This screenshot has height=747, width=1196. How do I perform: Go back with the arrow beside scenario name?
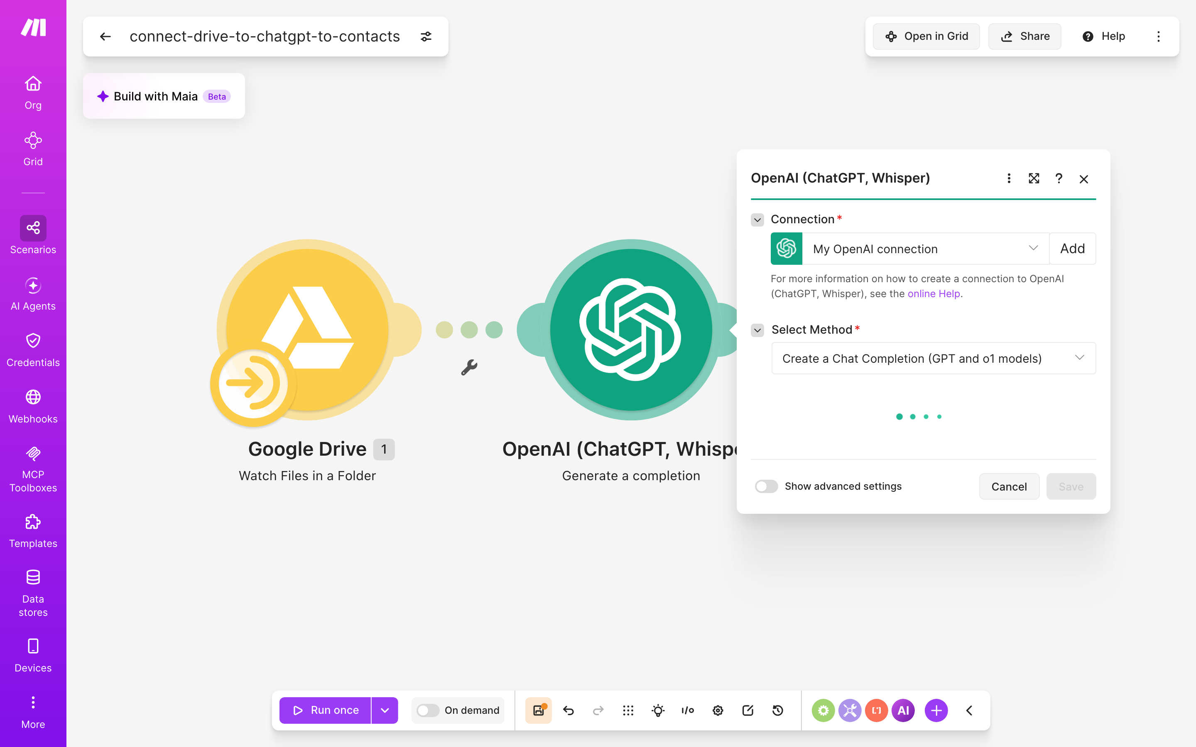[105, 37]
